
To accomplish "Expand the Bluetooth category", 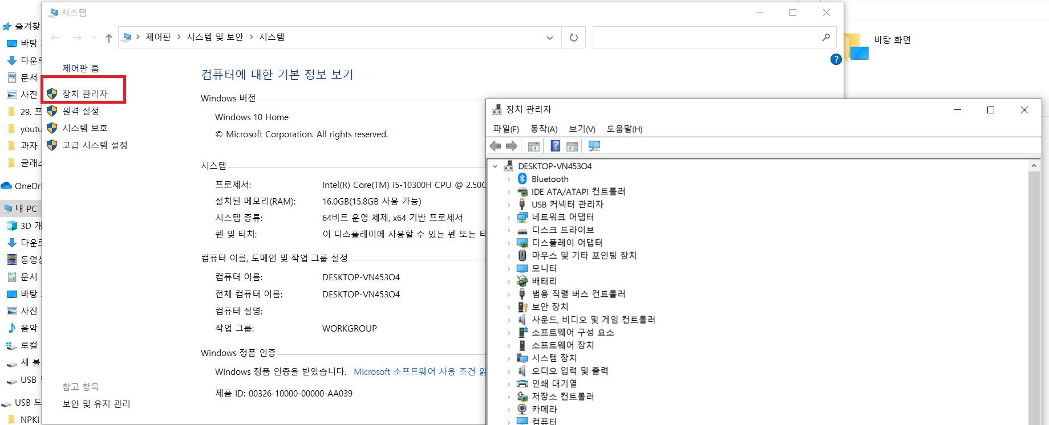I will (509, 179).
